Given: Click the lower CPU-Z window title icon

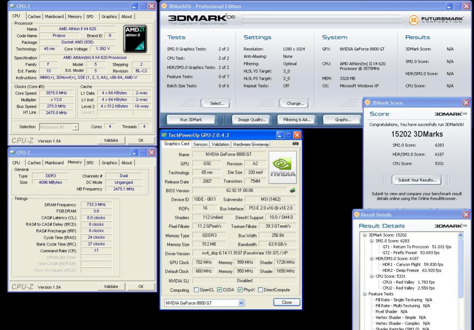Looking at the screenshot, I should [x=12, y=152].
